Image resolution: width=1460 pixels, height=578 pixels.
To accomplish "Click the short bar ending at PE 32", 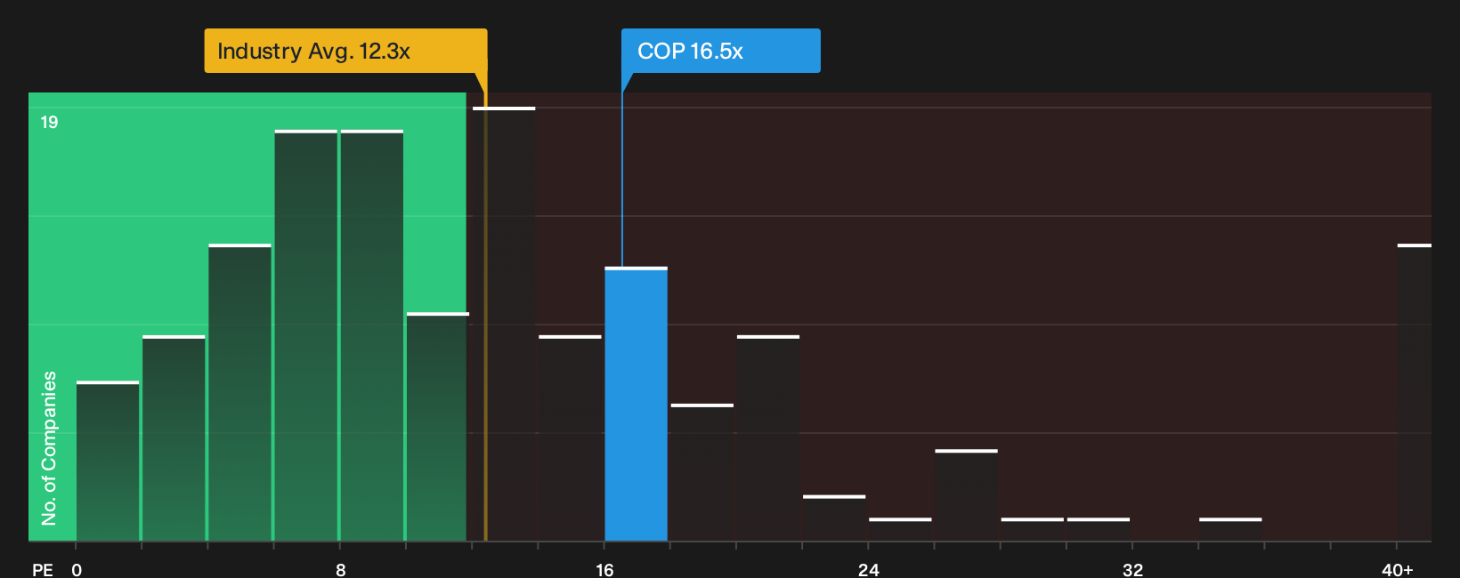I will coord(1099,530).
